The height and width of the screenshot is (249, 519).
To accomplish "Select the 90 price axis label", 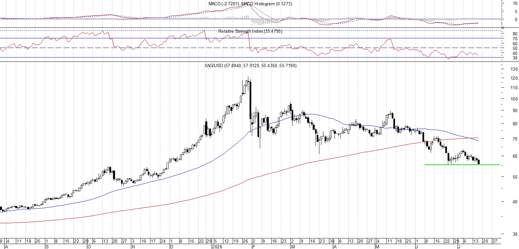I will click(x=515, y=110).
